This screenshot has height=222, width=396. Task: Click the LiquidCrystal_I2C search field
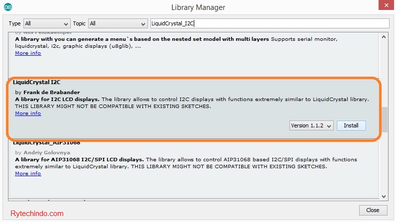269,23
